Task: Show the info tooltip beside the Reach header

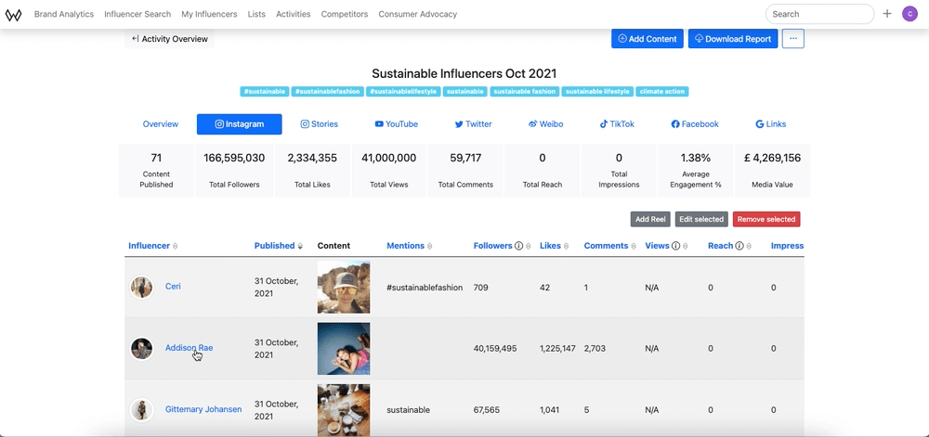Action: [739, 246]
